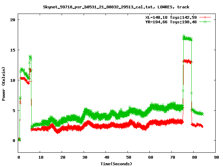Viewport: 223px width, 167px height.
Task: Click the y-axis tick label 20
Action: (13, 20)
